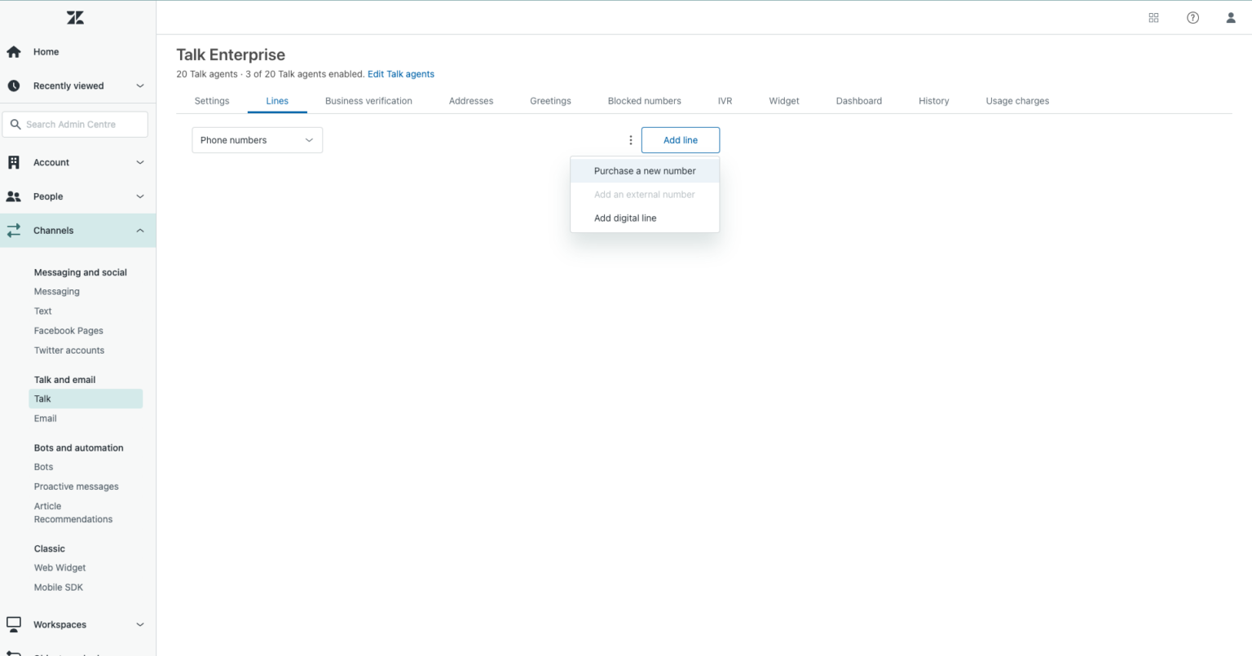This screenshot has width=1252, height=656.
Task: Open the Zendesk products grid icon
Action: pos(1153,17)
